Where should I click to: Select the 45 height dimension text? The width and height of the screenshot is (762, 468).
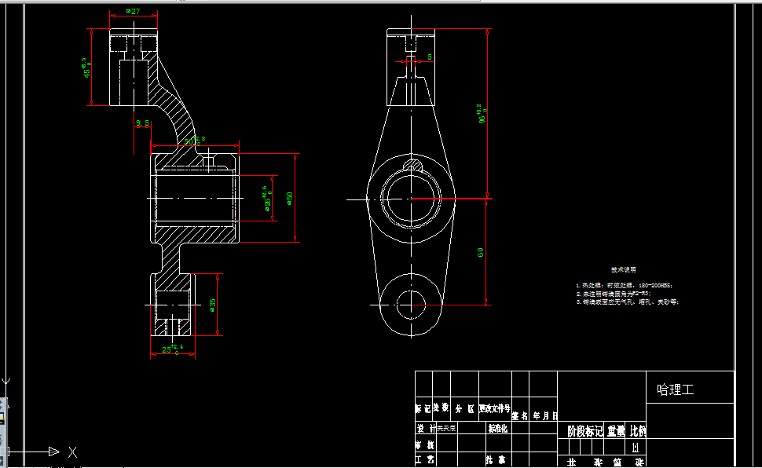pyautogui.click(x=87, y=68)
